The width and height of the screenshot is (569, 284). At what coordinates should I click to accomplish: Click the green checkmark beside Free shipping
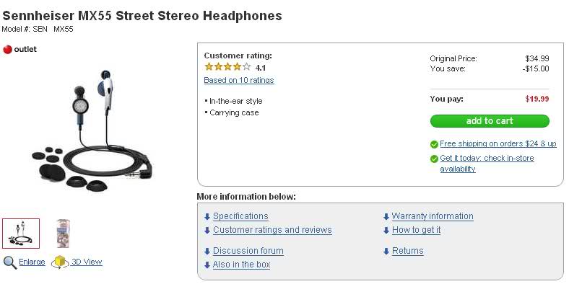point(434,145)
